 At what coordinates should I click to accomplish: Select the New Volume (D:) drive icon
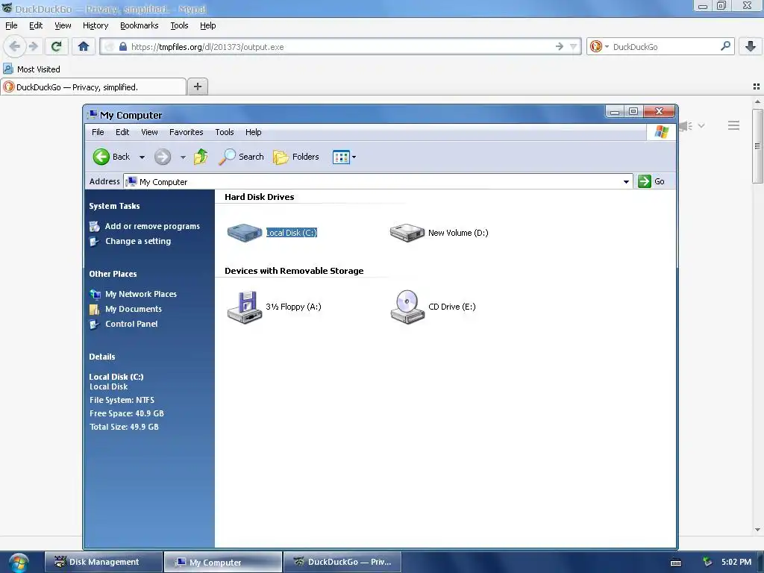click(x=407, y=233)
